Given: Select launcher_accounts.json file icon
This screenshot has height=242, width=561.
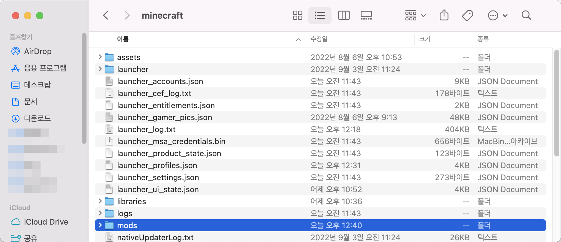Looking at the screenshot, I should [109, 81].
